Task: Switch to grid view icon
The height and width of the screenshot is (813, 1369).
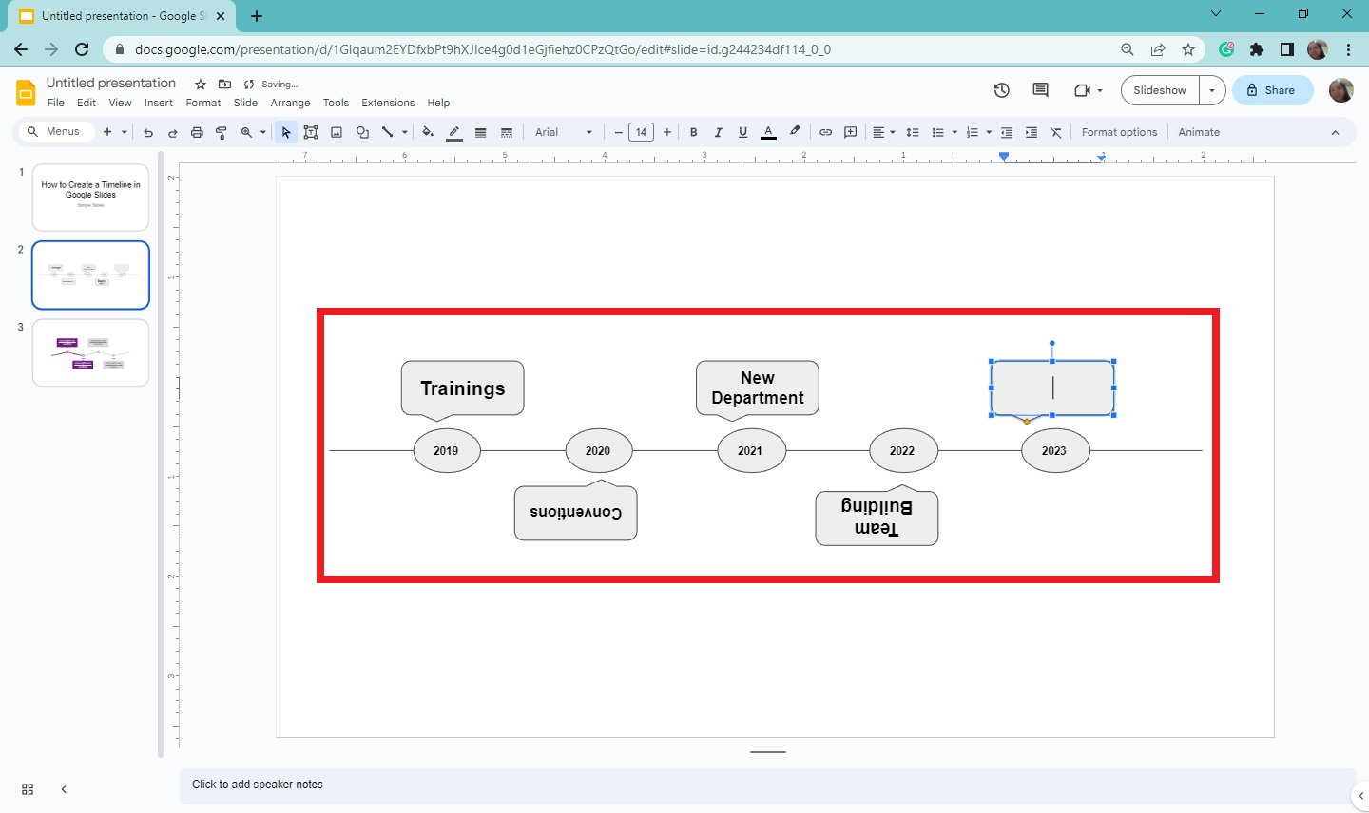Action: (x=28, y=789)
